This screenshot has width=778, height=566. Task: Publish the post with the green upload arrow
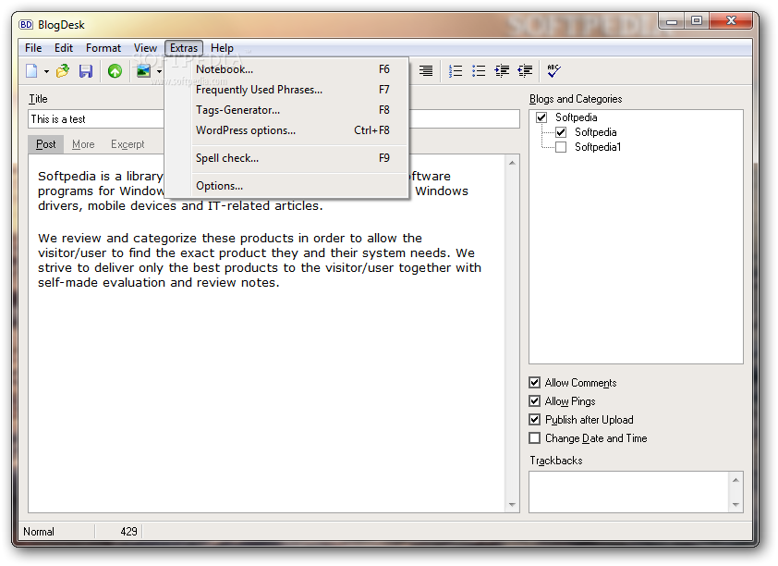pyautogui.click(x=115, y=71)
